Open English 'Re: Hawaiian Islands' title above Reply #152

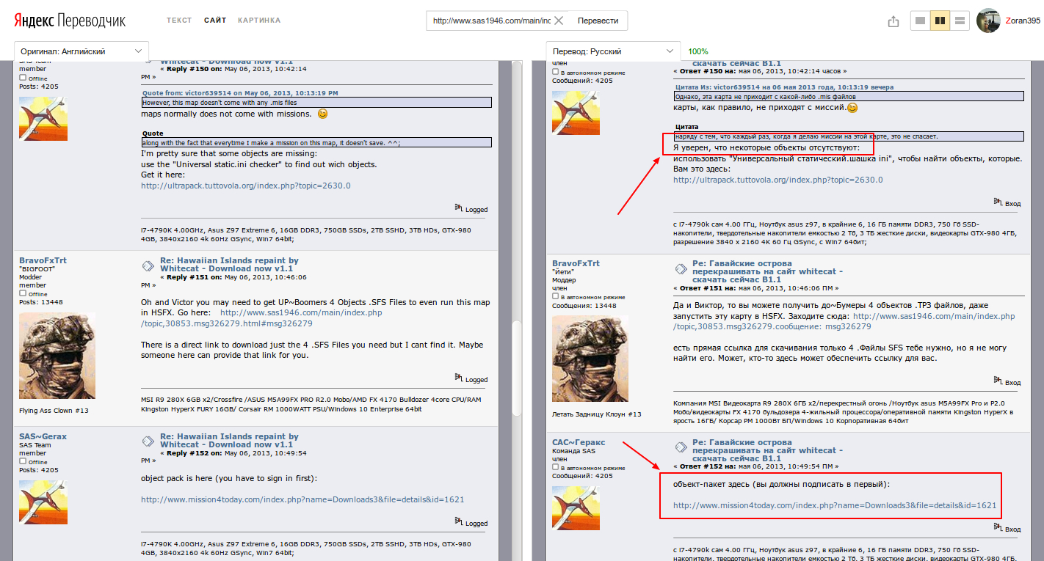(x=229, y=441)
